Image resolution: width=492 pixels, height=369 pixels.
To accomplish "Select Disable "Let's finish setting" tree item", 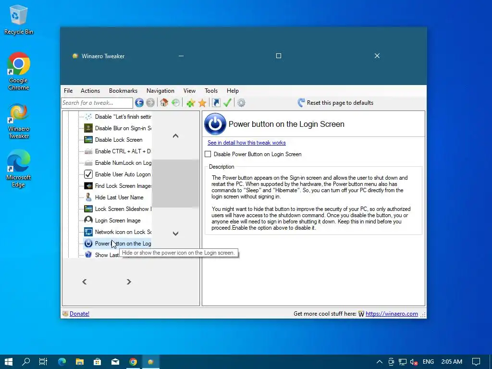I will (x=118, y=117).
